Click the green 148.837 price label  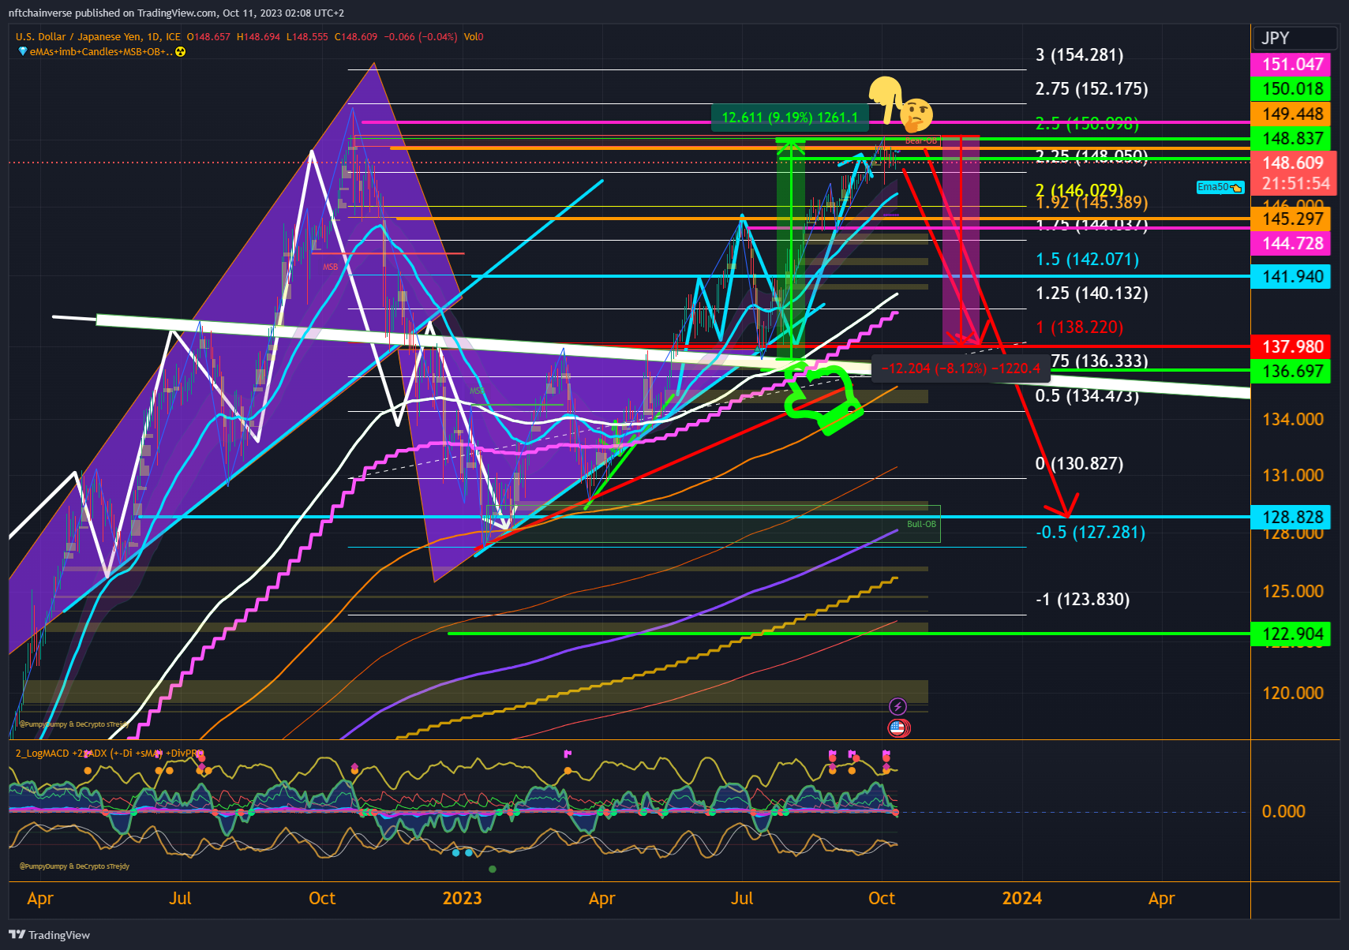coord(1291,138)
